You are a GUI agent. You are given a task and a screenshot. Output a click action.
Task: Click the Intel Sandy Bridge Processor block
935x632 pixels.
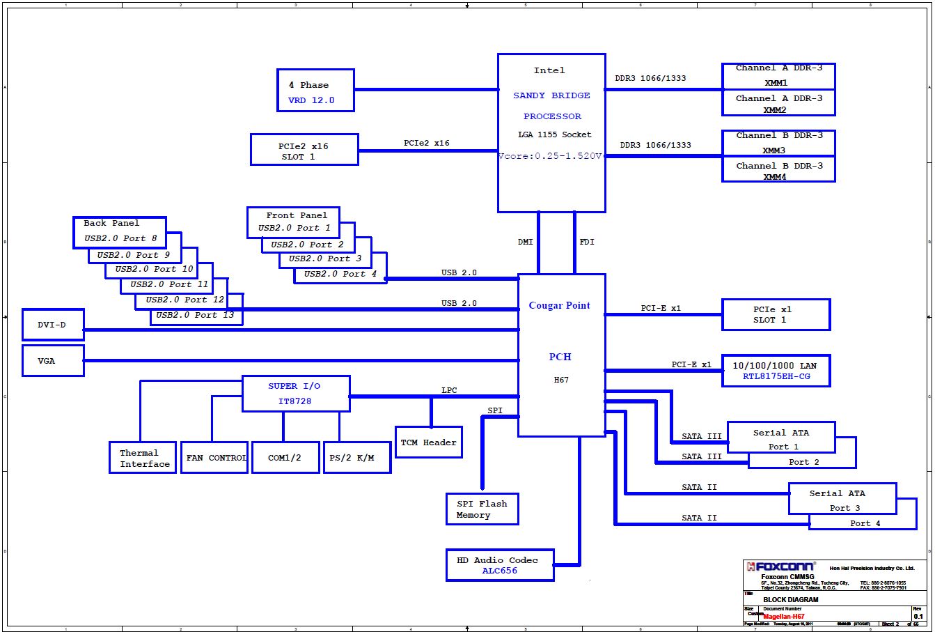tap(551, 132)
